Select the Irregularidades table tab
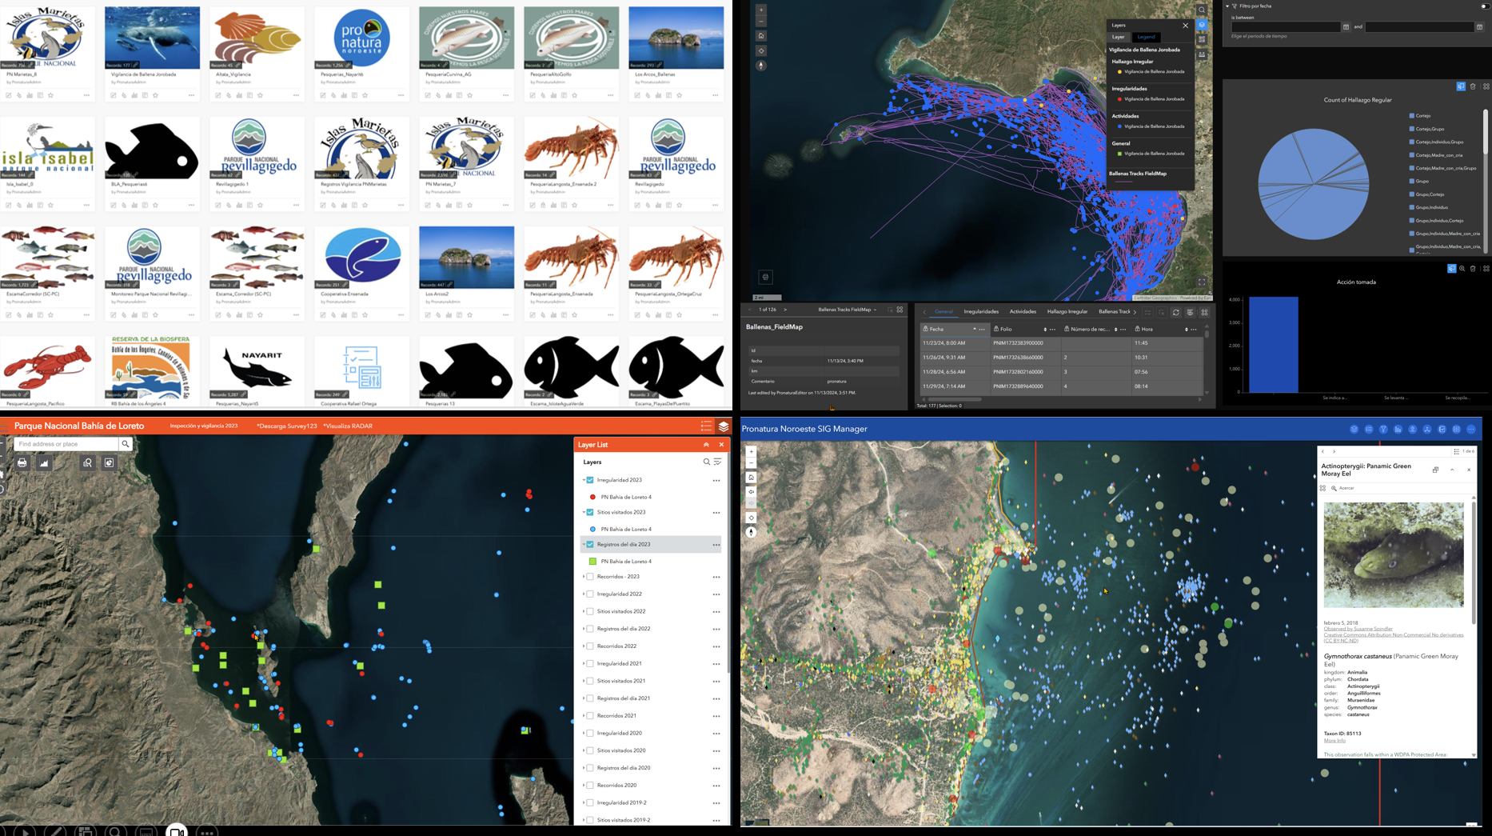1492x836 pixels. [981, 312]
